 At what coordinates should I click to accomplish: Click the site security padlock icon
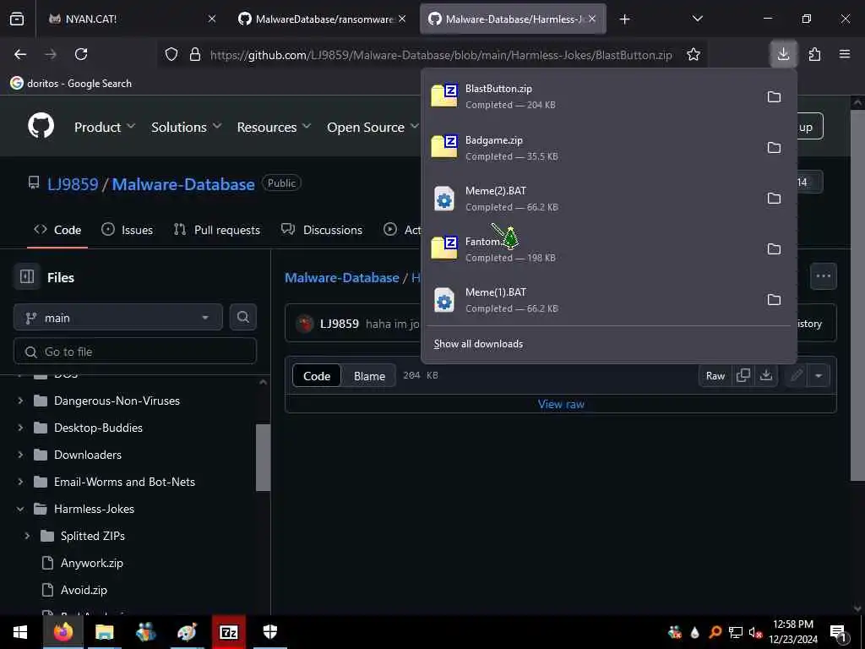(x=195, y=54)
